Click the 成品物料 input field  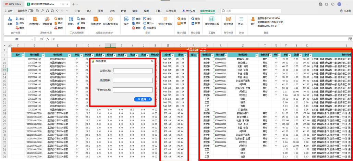[133, 80]
